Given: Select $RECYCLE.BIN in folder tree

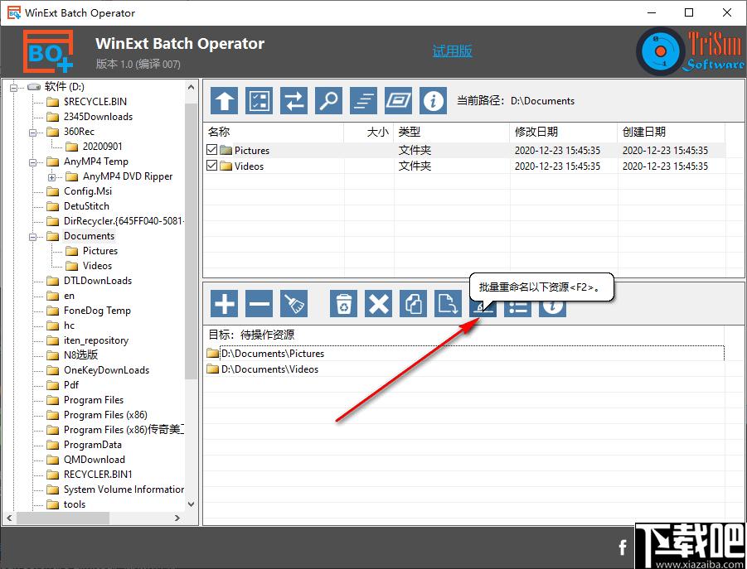Looking at the screenshot, I should pos(95,101).
